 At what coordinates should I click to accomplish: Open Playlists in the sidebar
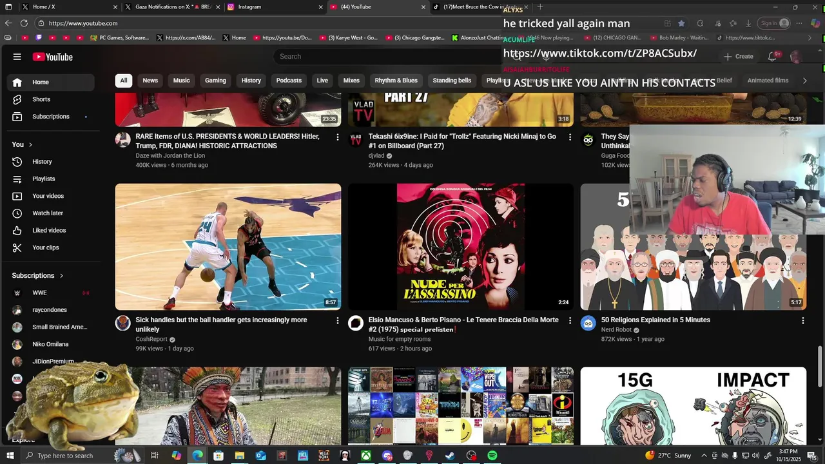coord(50,179)
